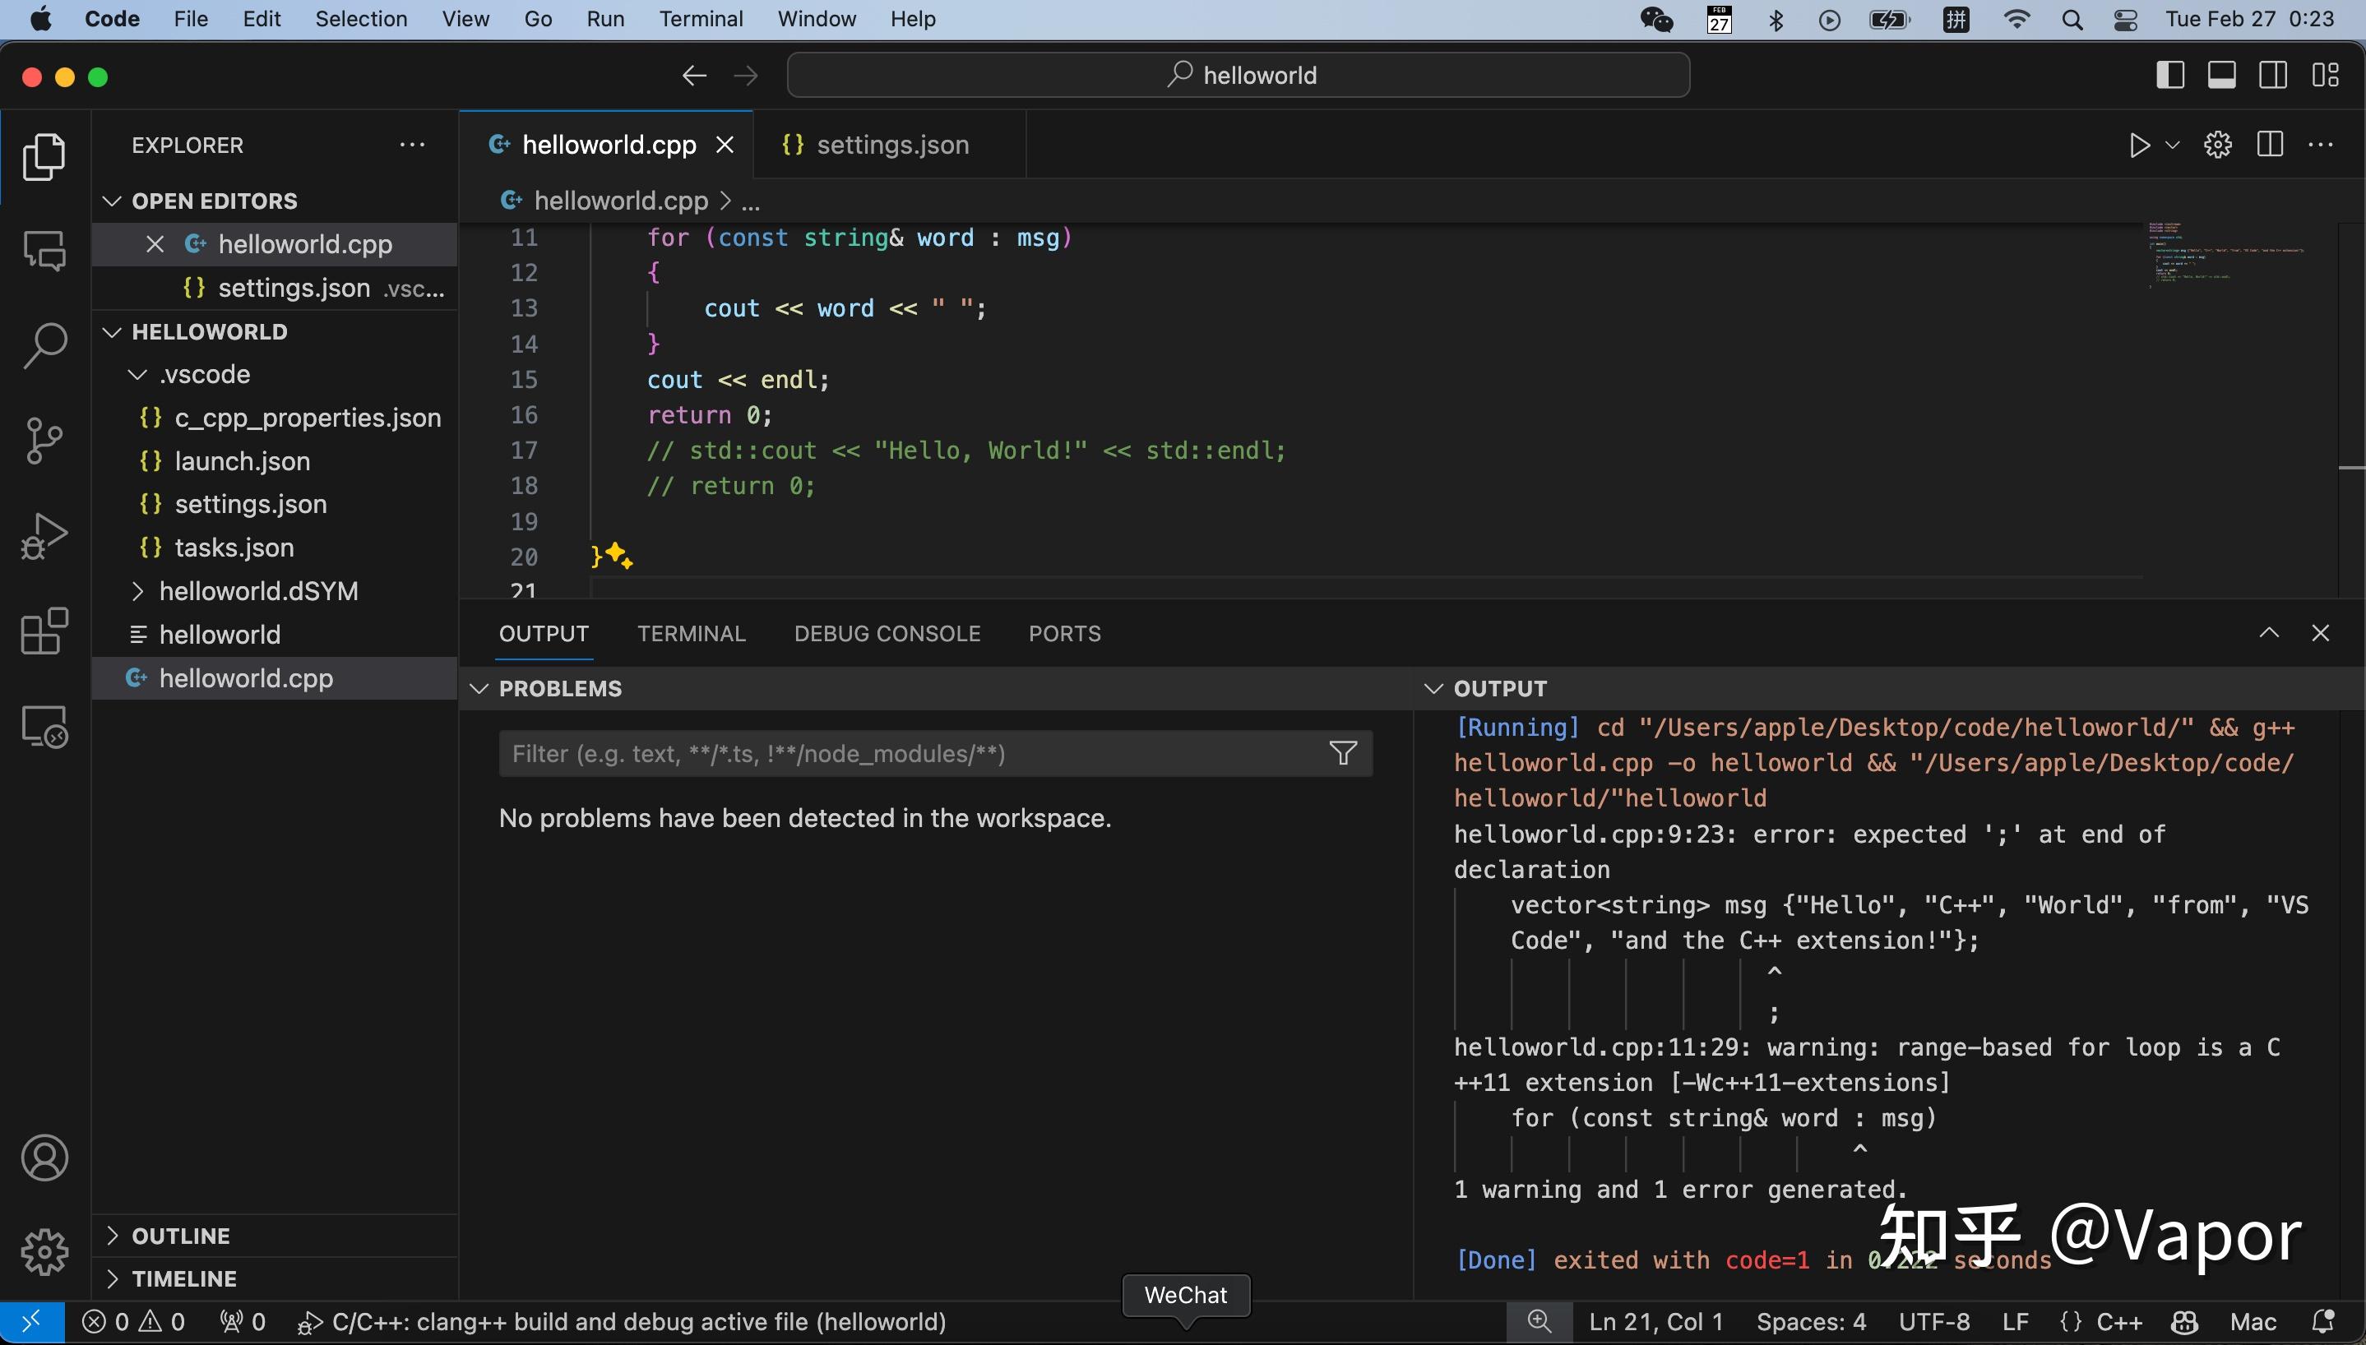Open the Remote Explorer view

pyautogui.click(x=44, y=727)
